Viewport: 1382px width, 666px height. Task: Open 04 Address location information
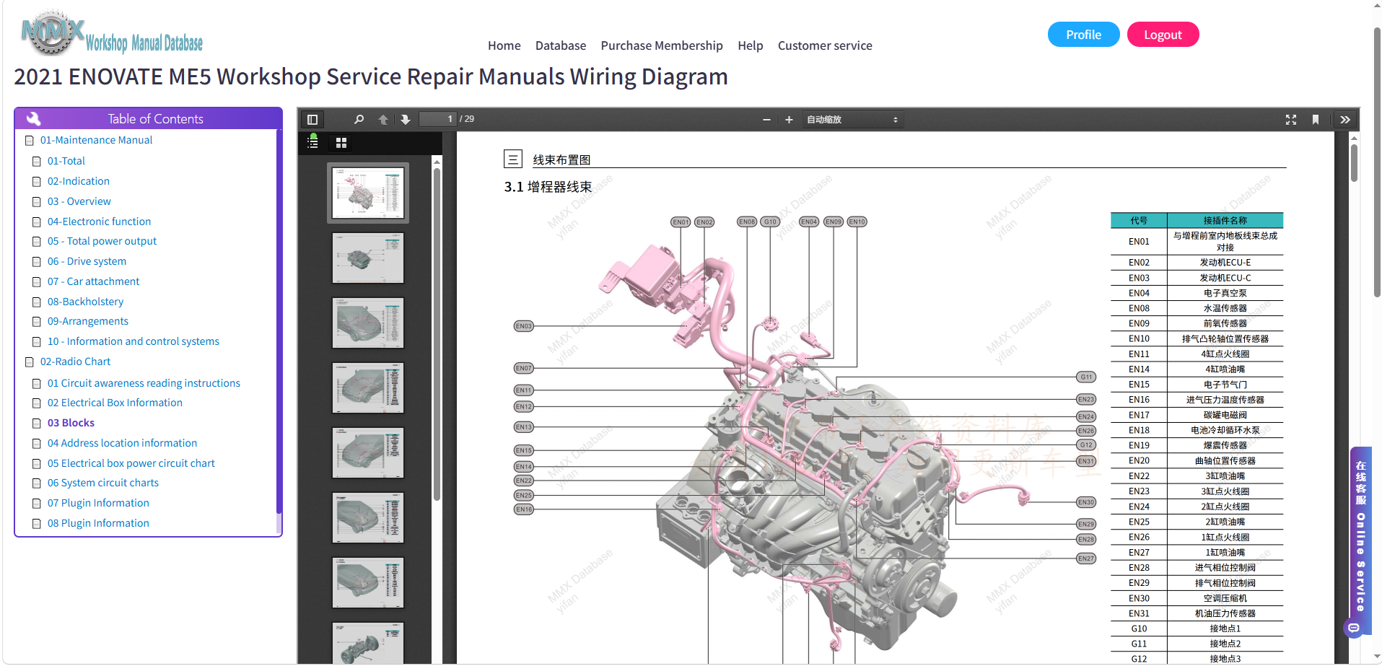(122, 443)
